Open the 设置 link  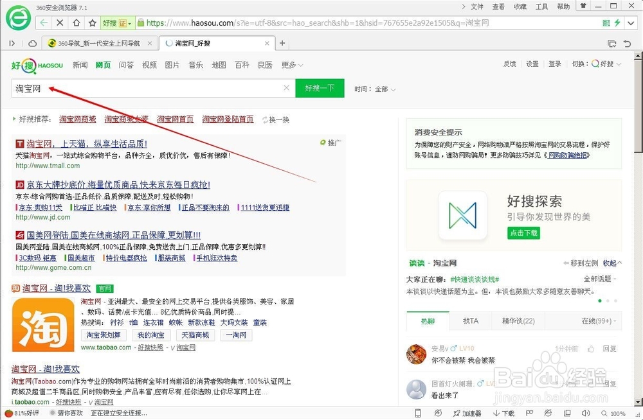[532, 64]
